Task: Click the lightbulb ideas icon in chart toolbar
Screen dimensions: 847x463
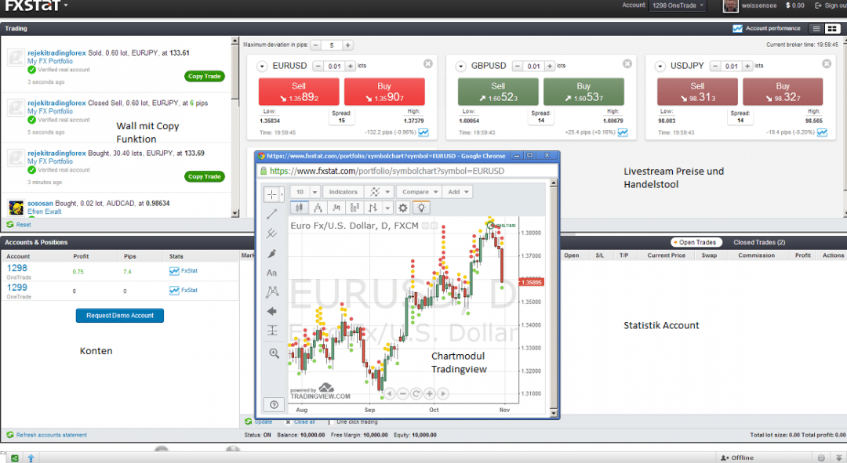Action: [422, 208]
